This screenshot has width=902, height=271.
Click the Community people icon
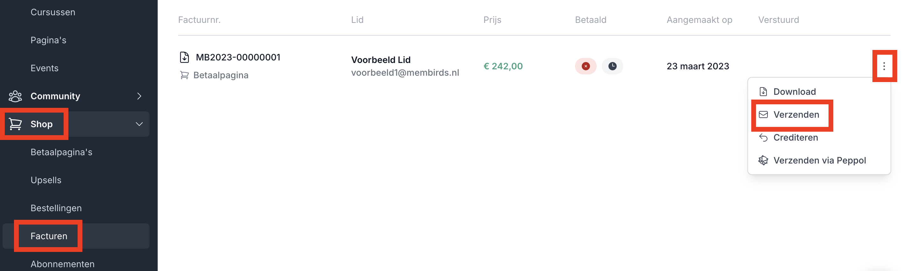(x=15, y=96)
